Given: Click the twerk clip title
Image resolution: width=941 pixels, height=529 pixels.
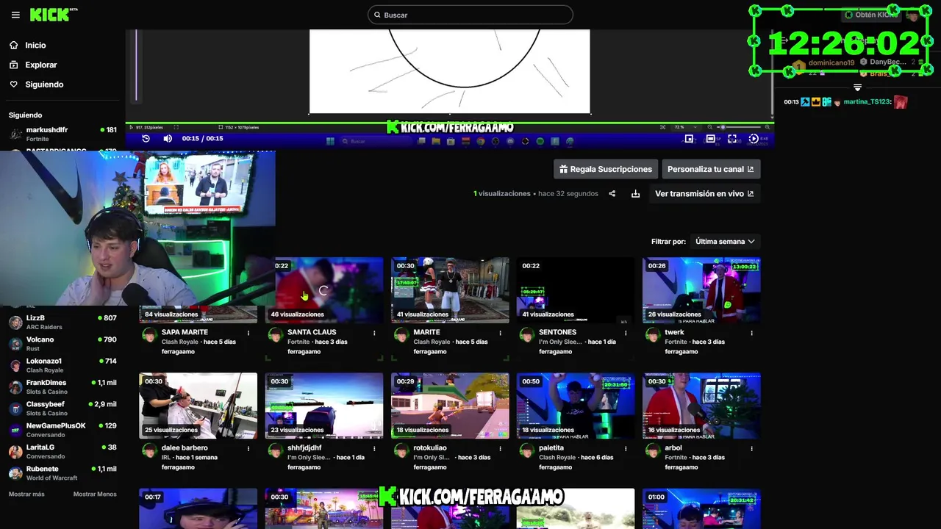Looking at the screenshot, I should 674,332.
